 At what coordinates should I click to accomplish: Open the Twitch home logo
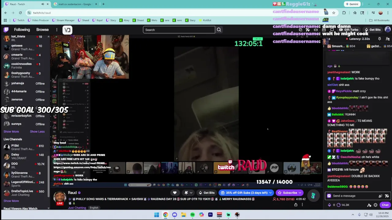pyautogui.click(x=6, y=30)
